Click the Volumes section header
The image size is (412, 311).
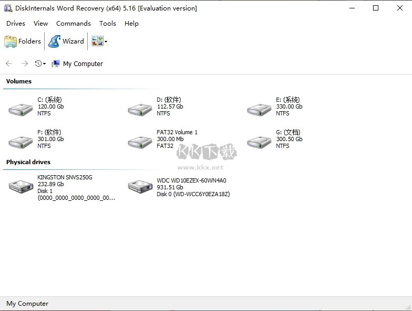click(x=19, y=81)
